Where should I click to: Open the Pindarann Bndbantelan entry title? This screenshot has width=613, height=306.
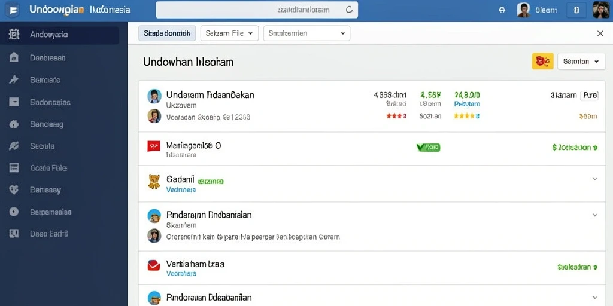(x=209, y=215)
